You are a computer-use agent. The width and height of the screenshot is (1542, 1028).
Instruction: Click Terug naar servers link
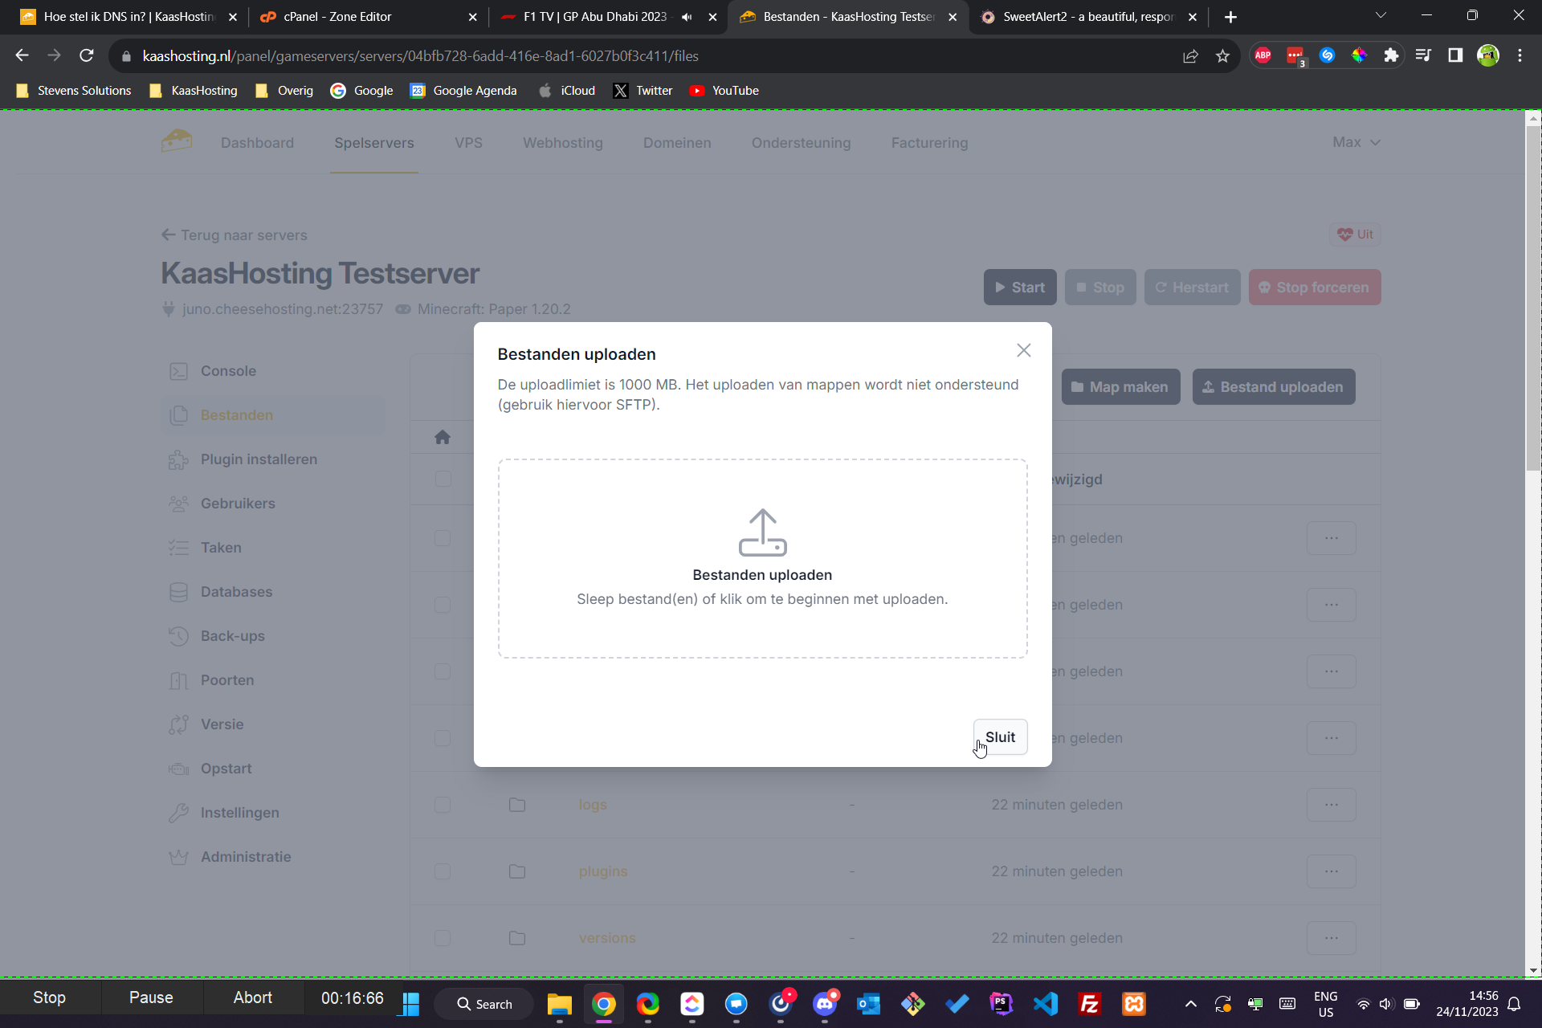click(235, 235)
